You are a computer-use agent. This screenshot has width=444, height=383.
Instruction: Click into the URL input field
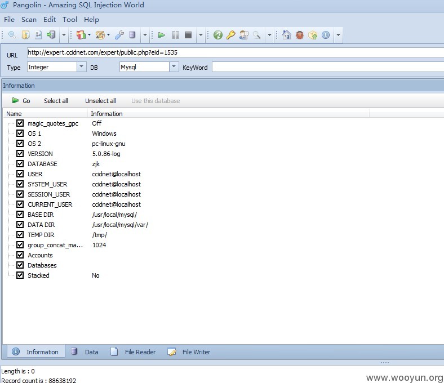[x=236, y=52]
